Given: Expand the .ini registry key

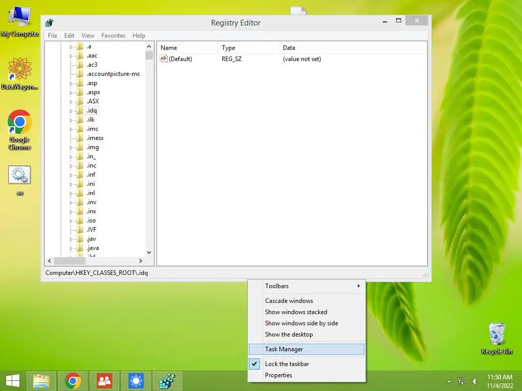Looking at the screenshot, I should click(71, 184).
